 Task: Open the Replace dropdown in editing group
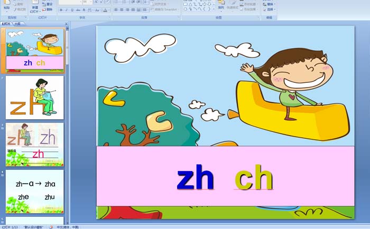270,4
